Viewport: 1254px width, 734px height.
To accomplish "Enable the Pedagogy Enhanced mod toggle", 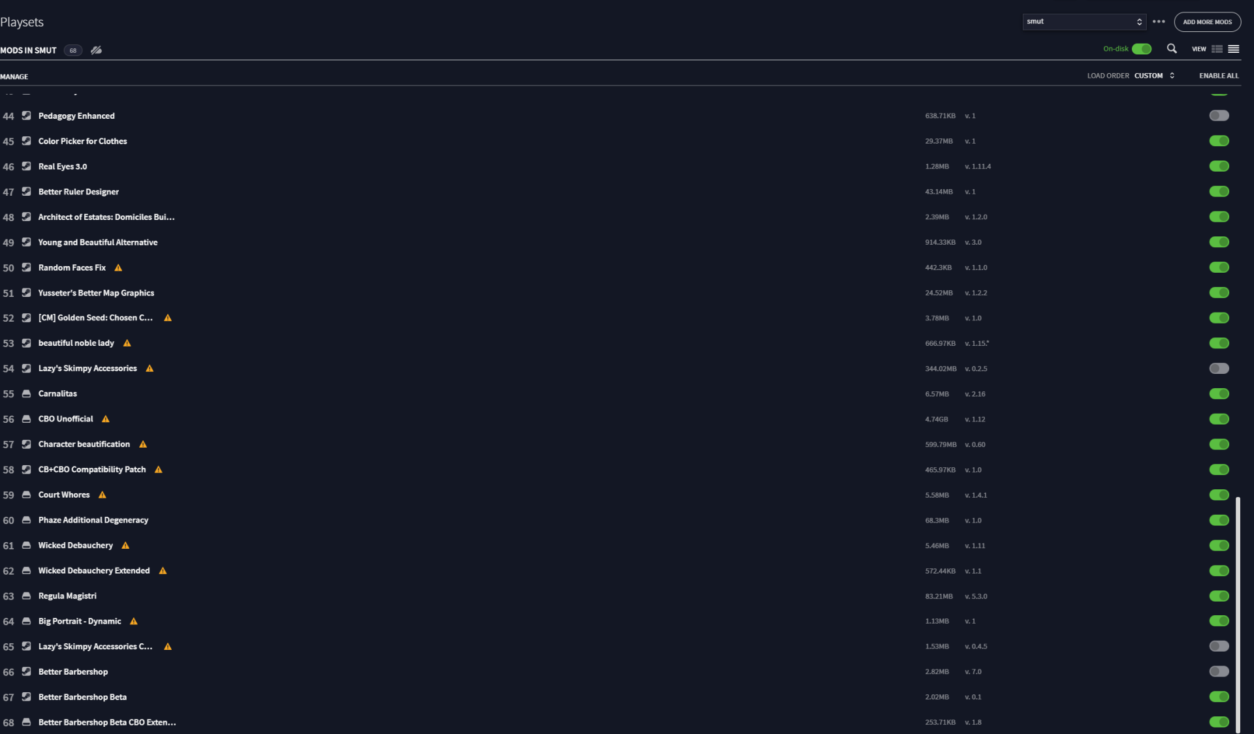I will coord(1219,115).
